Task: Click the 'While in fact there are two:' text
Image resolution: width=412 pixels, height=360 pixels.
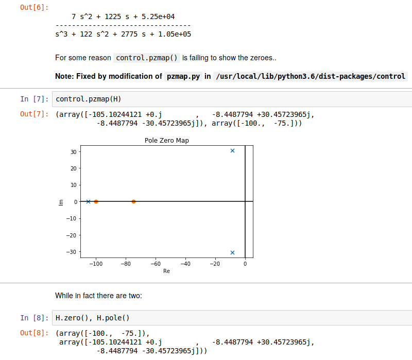Action: [98, 296]
